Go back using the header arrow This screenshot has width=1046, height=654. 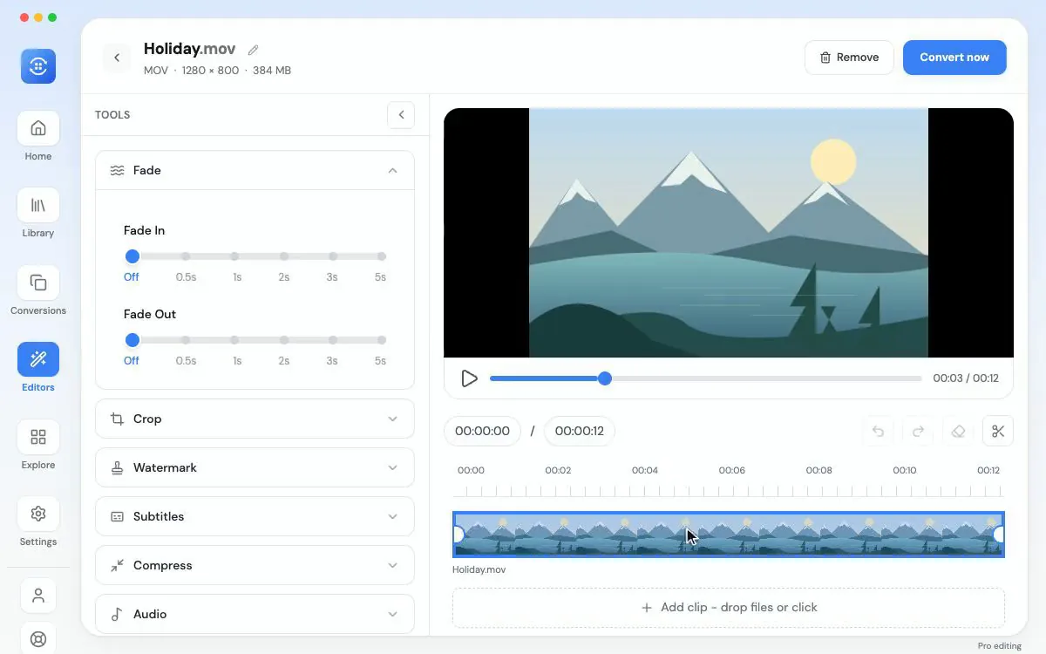coord(117,58)
